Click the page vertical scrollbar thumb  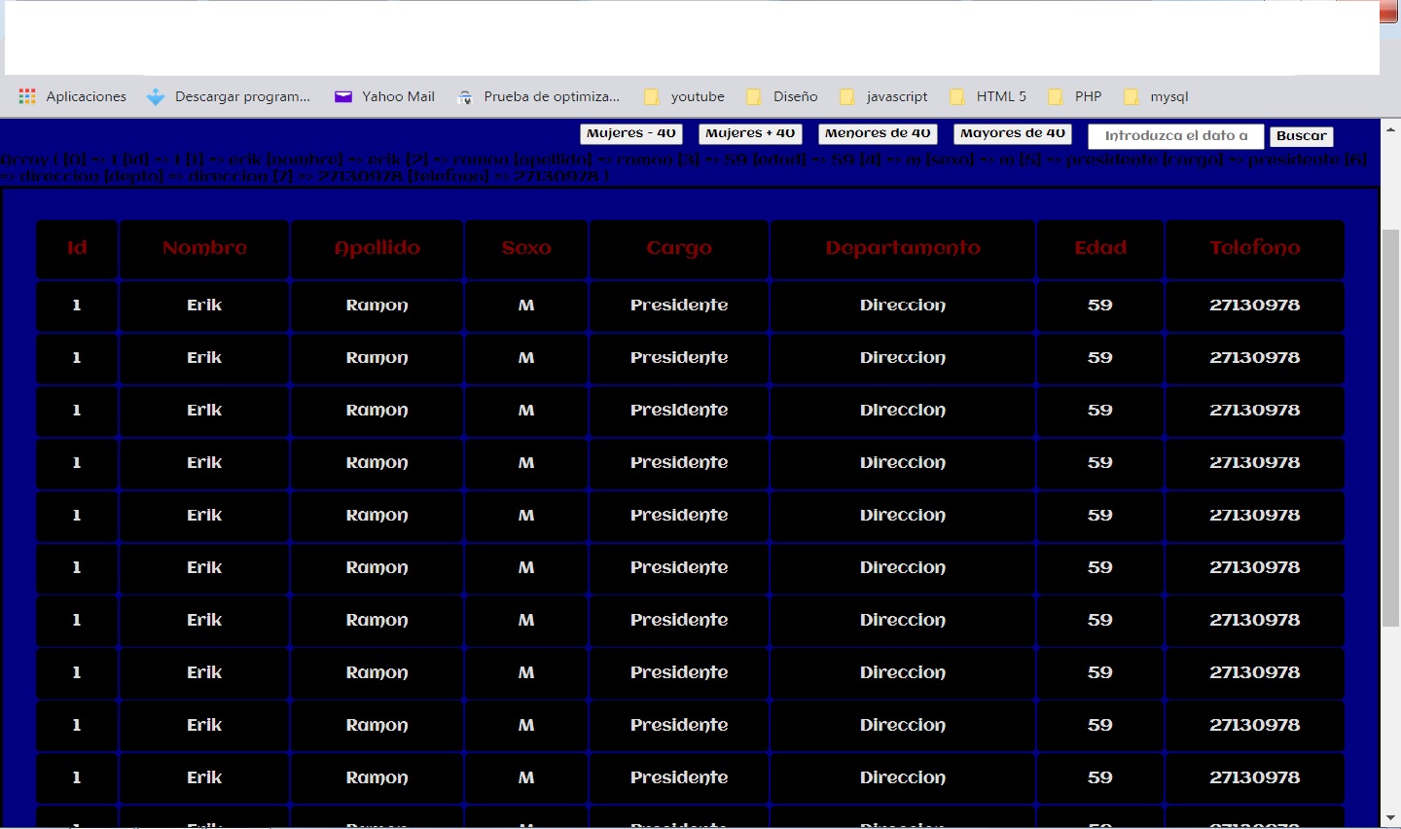pyautogui.click(x=1390, y=428)
